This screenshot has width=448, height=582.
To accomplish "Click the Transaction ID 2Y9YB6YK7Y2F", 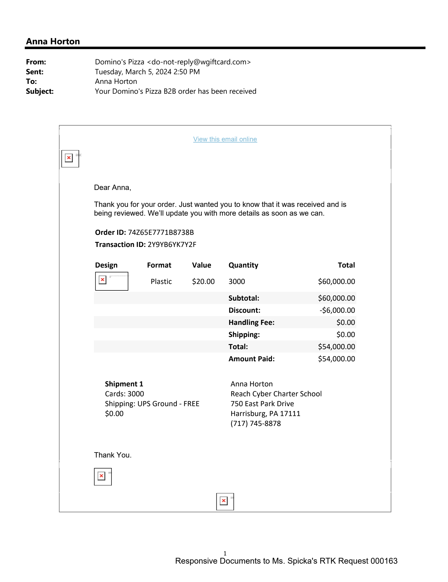I will [x=172, y=244].
